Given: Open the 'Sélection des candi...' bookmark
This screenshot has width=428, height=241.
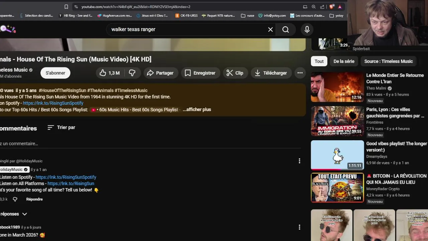Looking at the screenshot, I should click(x=36, y=15).
